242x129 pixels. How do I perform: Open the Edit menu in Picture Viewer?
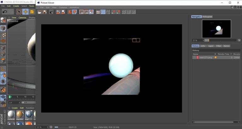tap(48, 8)
